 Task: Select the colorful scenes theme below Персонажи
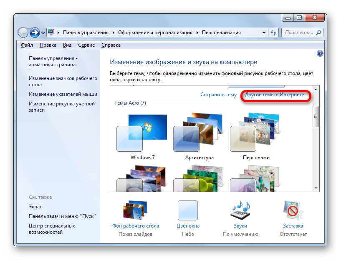255,178
